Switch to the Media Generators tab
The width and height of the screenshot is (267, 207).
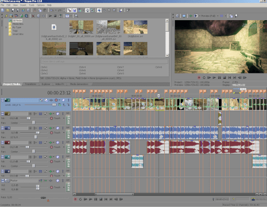[79, 84]
